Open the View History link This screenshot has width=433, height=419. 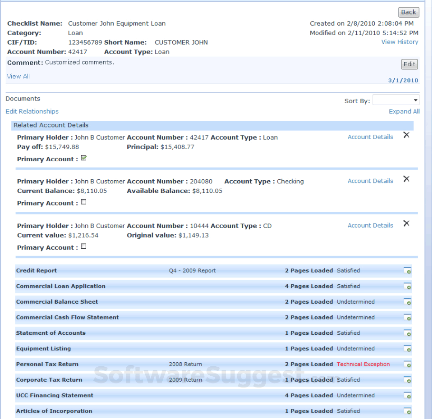[x=400, y=42]
